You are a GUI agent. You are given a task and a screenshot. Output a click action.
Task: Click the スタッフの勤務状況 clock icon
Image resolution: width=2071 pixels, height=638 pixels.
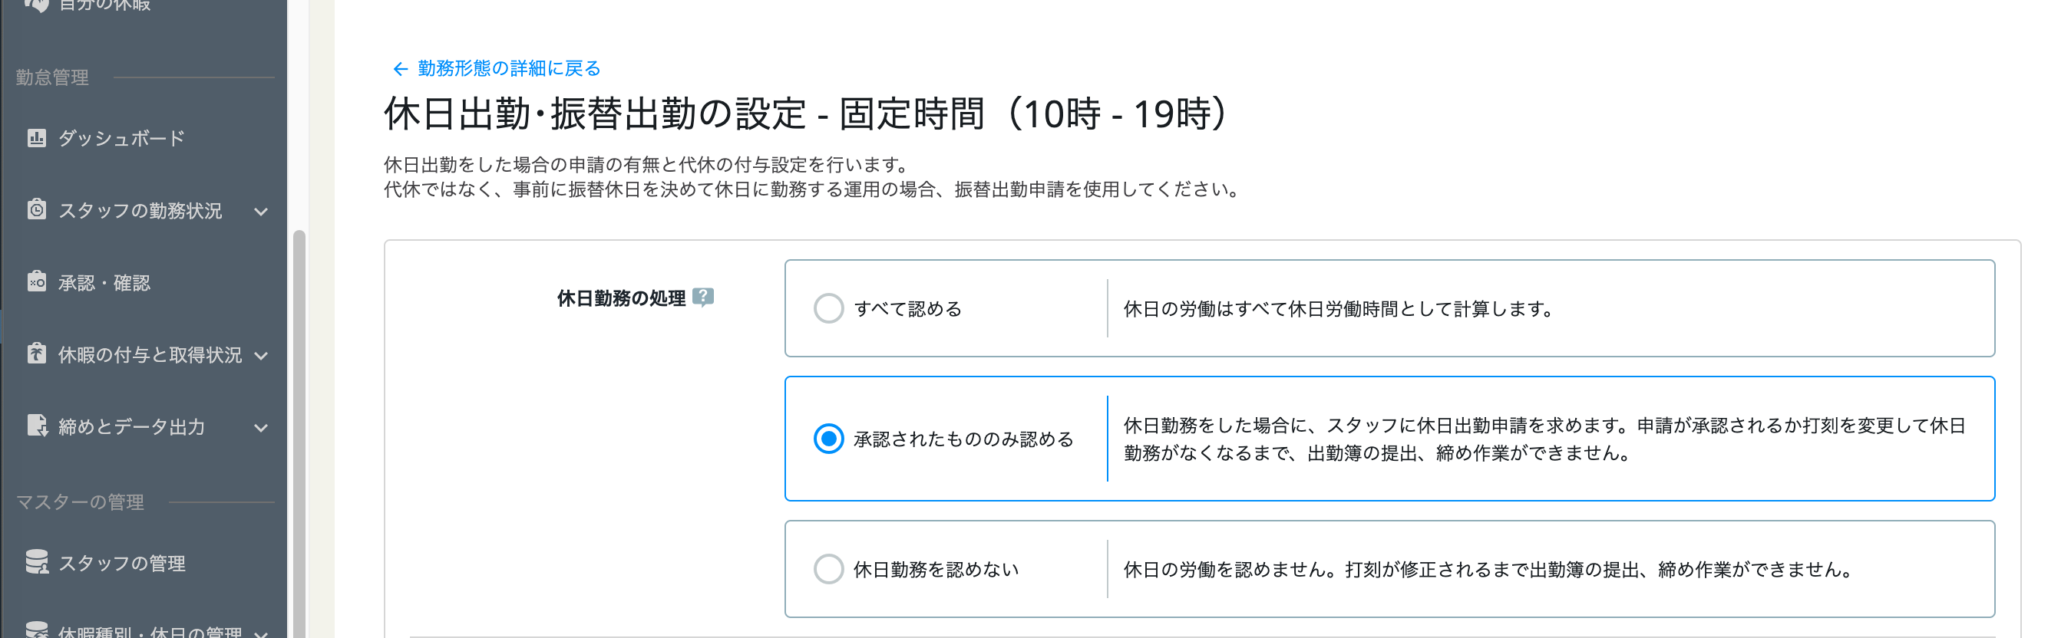coord(36,209)
